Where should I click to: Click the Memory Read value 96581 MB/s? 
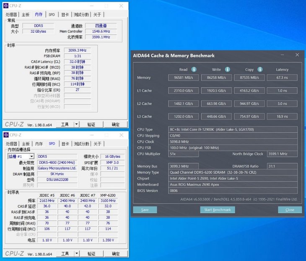point(184,78)
